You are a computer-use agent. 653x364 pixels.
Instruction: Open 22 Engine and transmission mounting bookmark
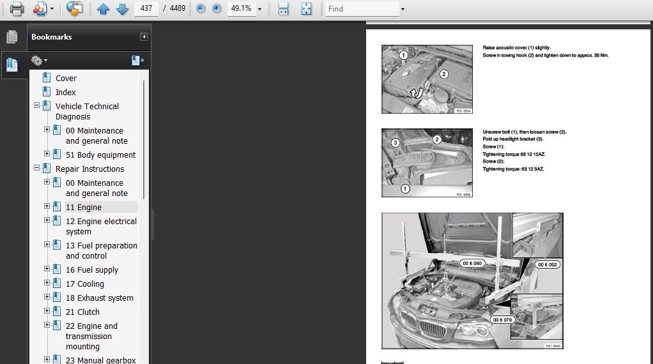91,336
